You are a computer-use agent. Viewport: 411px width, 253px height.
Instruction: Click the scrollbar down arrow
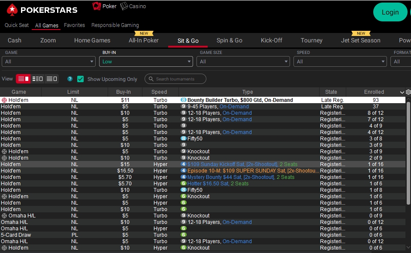tap(408, 247)
